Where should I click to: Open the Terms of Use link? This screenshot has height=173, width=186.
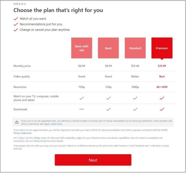39,141
